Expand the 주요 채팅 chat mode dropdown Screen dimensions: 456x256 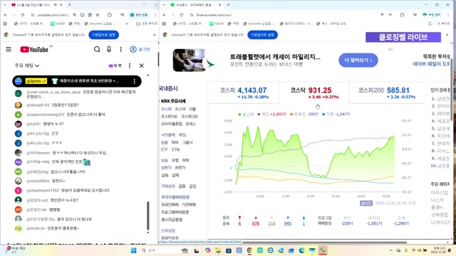[27, 65]
